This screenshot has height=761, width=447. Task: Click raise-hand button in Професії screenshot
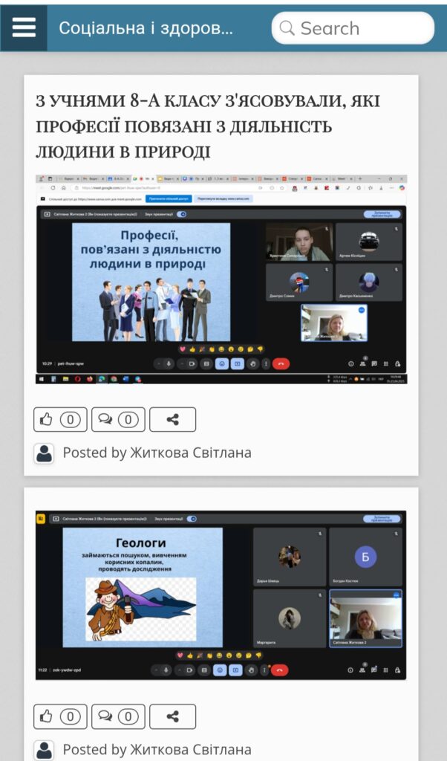[252, 363]
